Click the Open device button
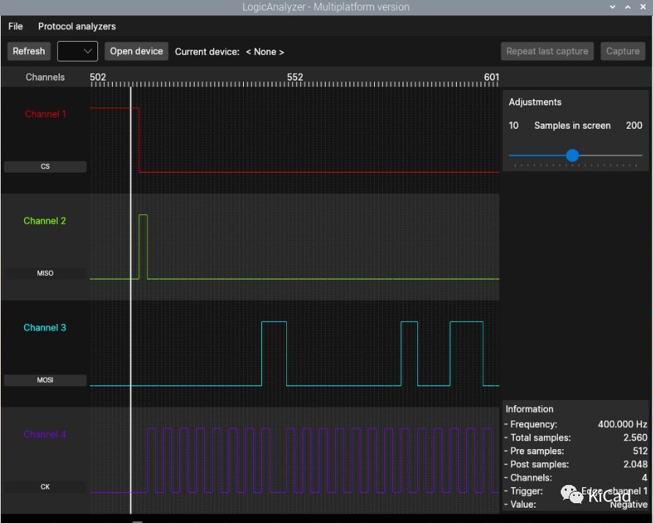653x523 pixels. click(x=136, y=51)
